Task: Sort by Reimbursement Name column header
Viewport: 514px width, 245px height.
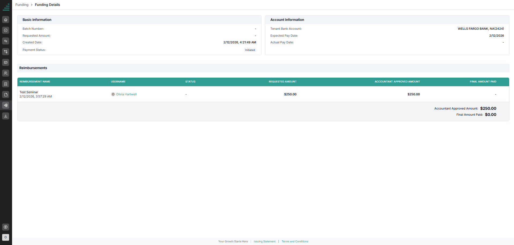Action: pyautogui.click(x=35, y=82)
